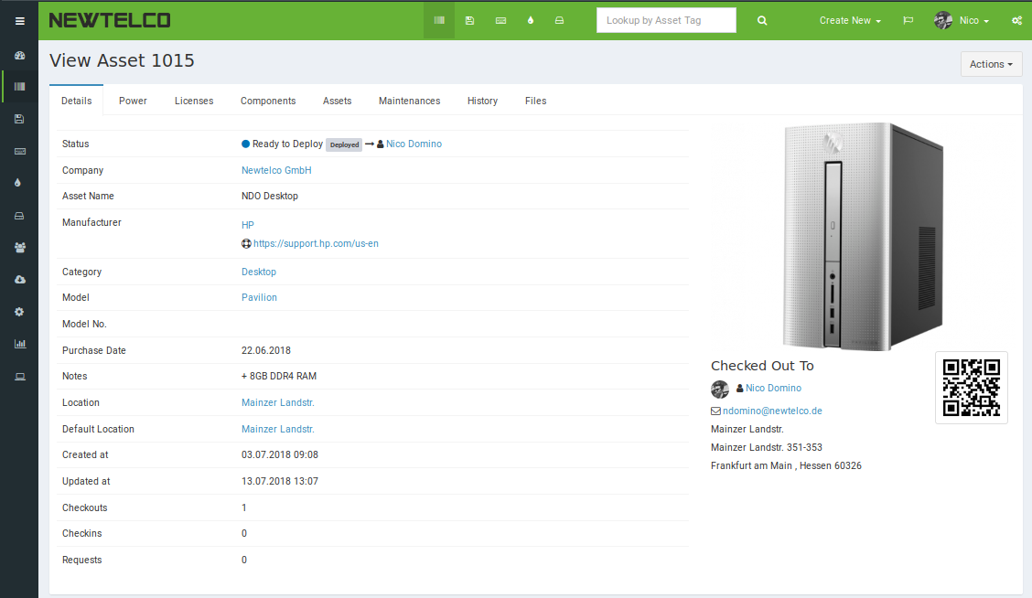Open the Desktop category link
The width and height of the screenshot is (1032, 598).
click(259, 272)
